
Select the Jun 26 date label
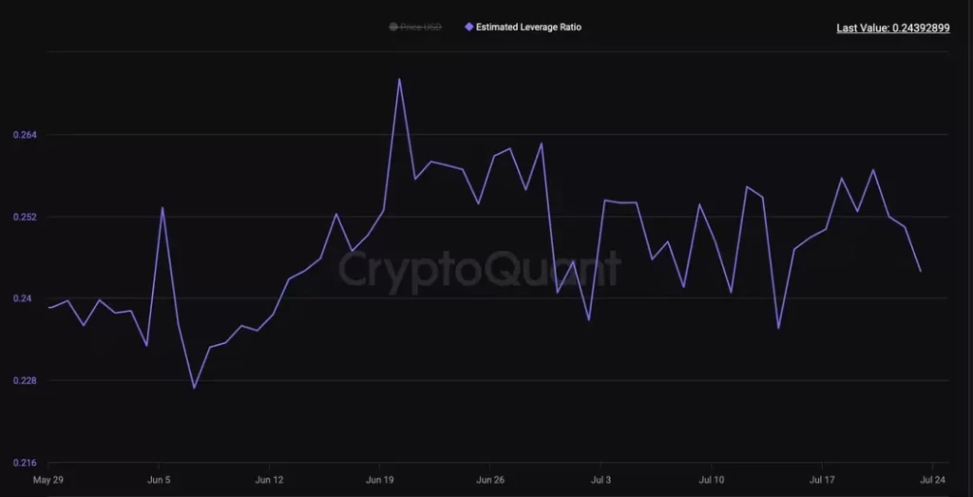tap(490, 480)
